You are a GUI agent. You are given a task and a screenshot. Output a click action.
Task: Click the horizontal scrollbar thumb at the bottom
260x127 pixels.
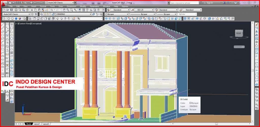point(216,124)
